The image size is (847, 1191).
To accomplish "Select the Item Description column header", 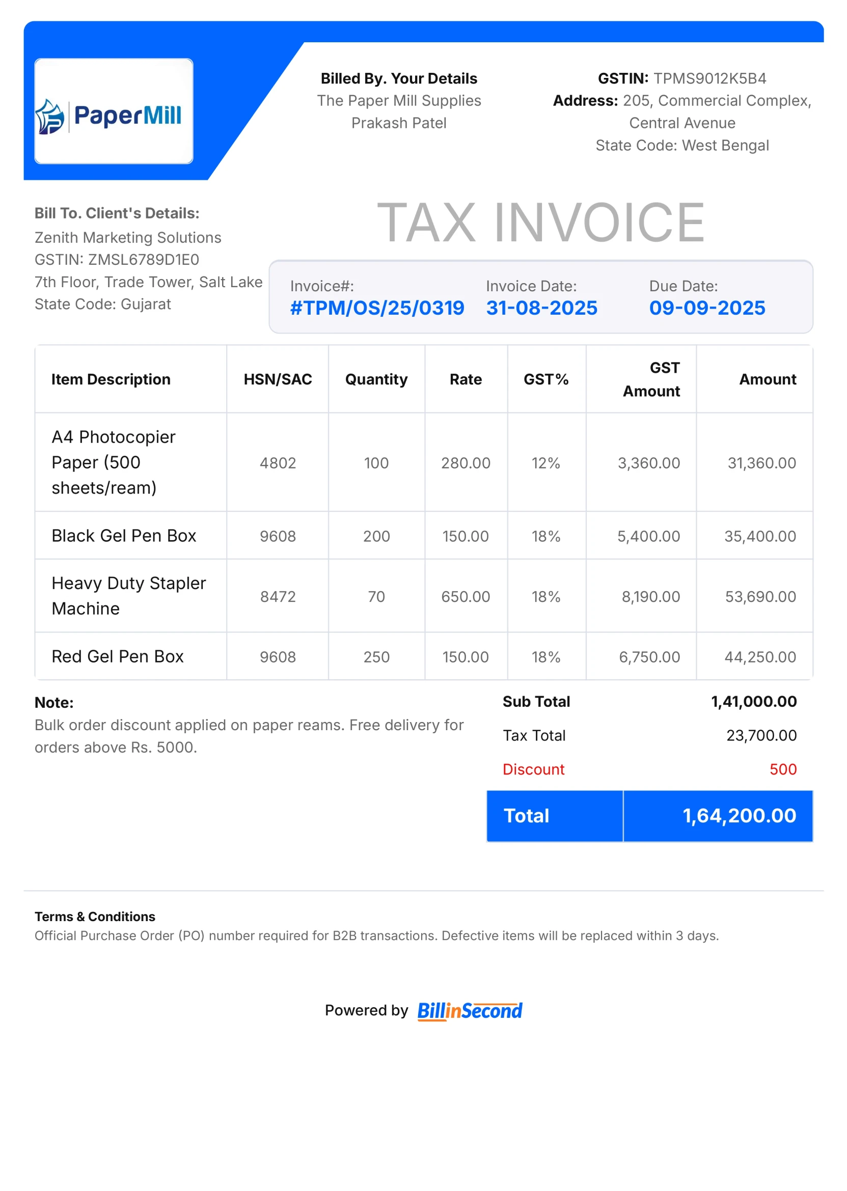I will click(111, 379).
